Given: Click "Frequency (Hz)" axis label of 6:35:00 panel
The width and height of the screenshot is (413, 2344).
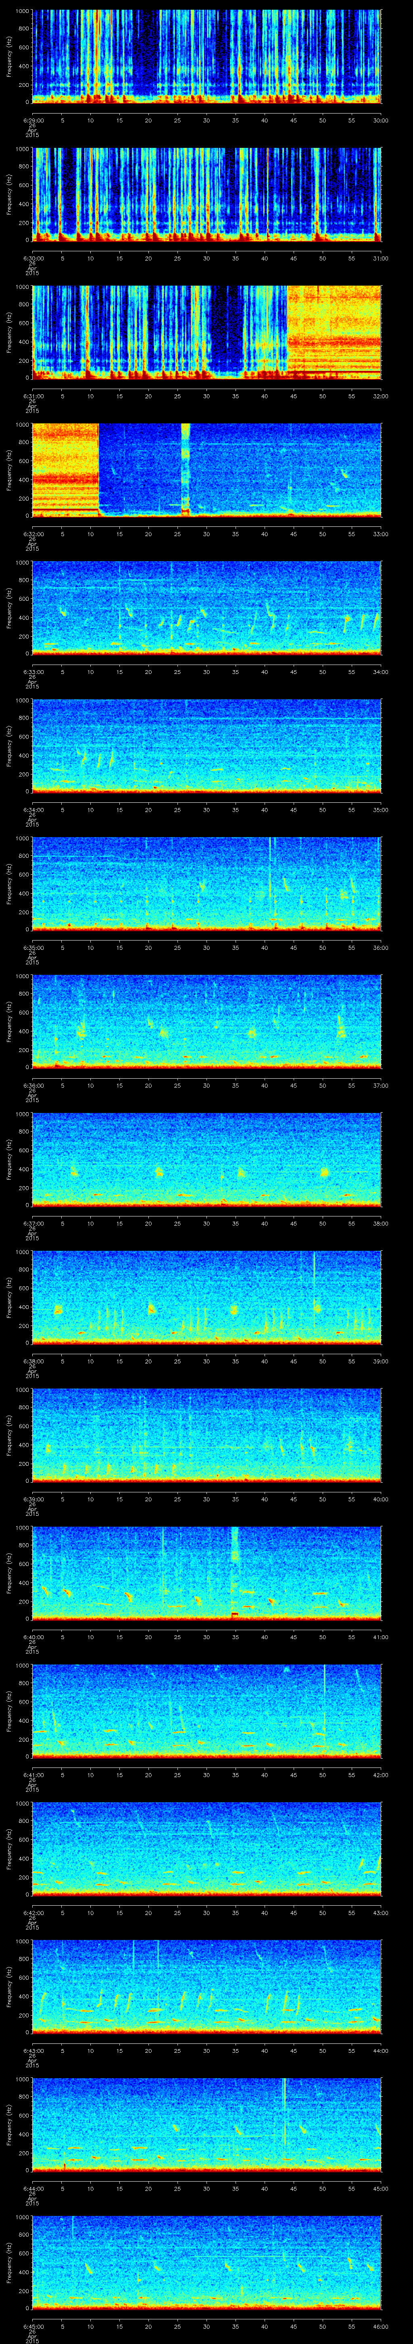Looking at the screenshot, I should (9, 884).
